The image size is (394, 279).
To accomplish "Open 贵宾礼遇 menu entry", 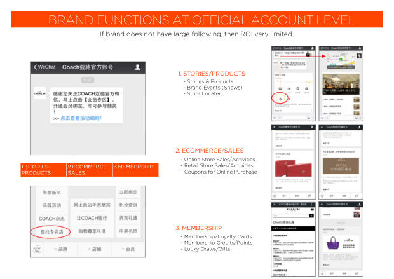I will (x=128, y=218).
